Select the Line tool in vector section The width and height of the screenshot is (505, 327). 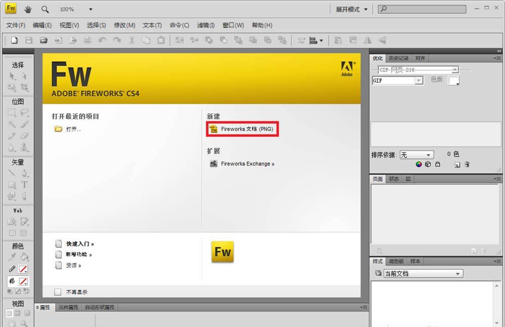[x=12, y=173]
